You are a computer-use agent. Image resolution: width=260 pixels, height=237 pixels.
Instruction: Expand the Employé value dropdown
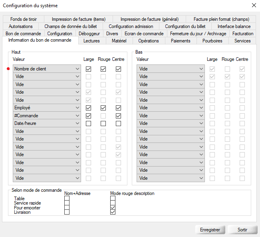point(47,108)
